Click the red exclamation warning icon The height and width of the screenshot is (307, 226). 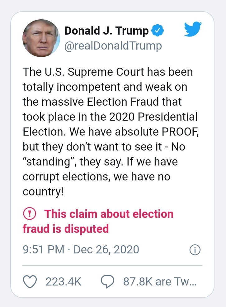pos(30,214)
